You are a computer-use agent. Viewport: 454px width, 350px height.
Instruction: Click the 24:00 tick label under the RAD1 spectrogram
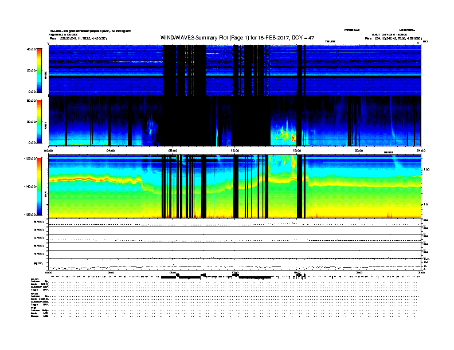coord(421,150)
